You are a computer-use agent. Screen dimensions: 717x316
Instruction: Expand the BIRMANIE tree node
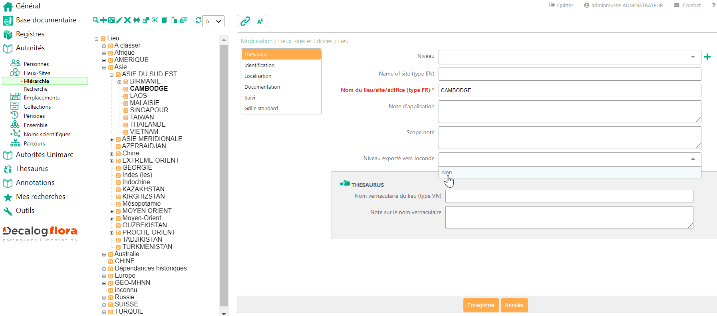[x=119, y=82]
